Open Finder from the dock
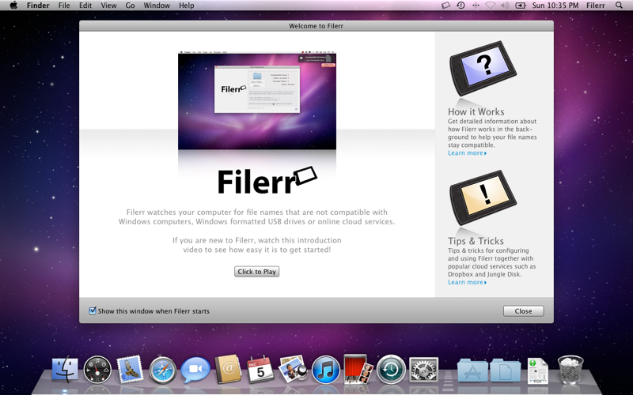The image size is (633, 395). [65, 369]
